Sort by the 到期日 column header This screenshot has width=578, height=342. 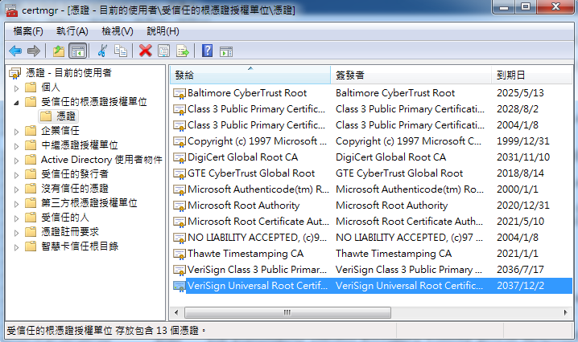pyautogui.click(x=531, y=75)
